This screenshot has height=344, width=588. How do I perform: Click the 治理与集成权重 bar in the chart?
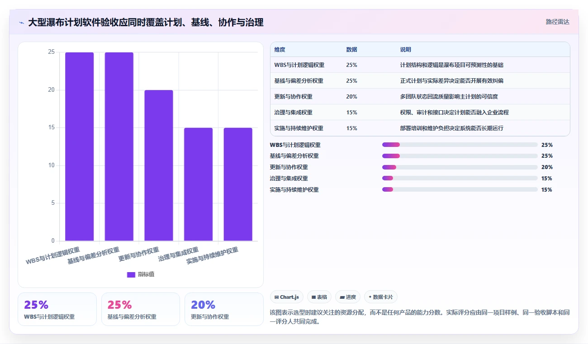[198, 184]
